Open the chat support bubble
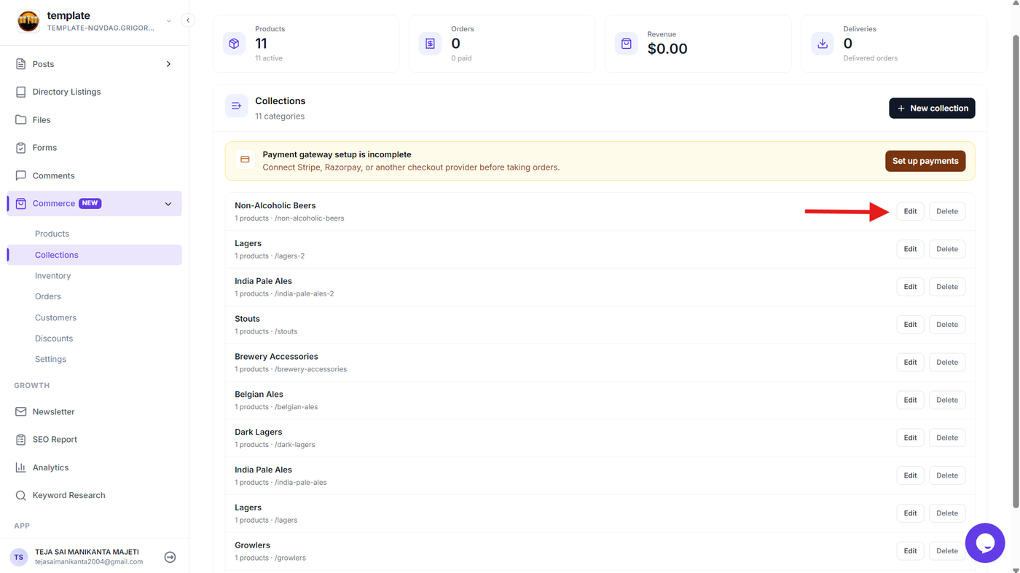The image size is (1020, 573). [985, 542]
